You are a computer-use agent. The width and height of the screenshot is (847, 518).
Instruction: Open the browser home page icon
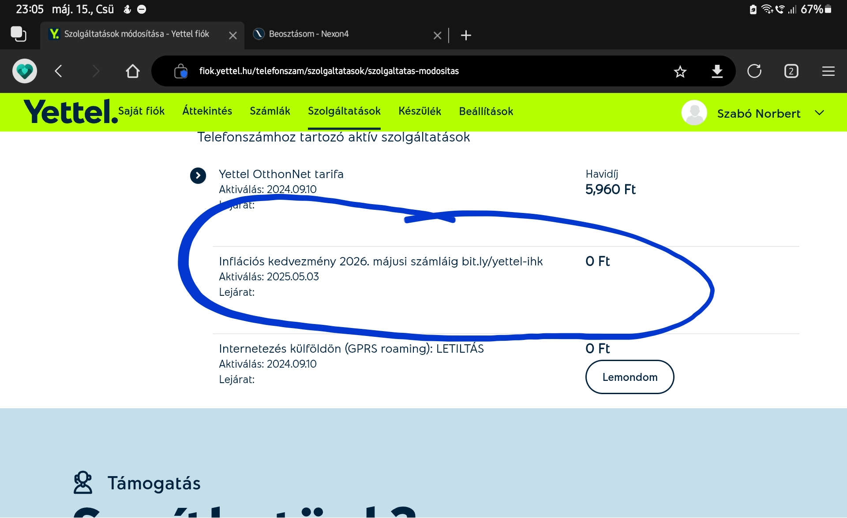click(132, 71)
